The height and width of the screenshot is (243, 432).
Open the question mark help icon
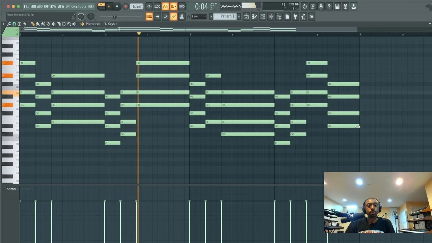(329, 6)
